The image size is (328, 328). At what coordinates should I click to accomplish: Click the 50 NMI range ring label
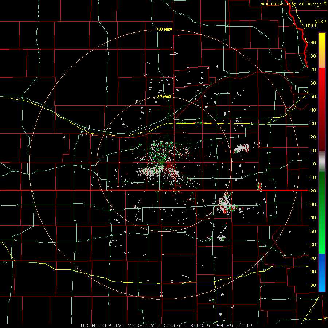pyautogui.click(x=164, y=97)
